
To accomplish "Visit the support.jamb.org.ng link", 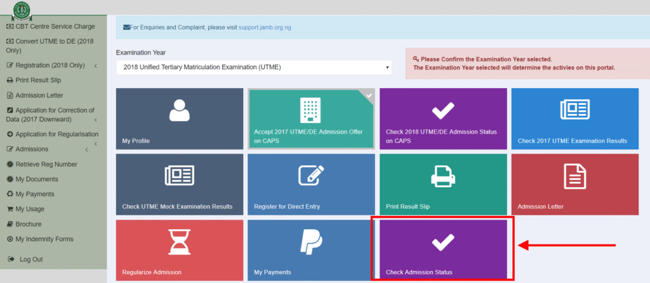I will (264, 28).
